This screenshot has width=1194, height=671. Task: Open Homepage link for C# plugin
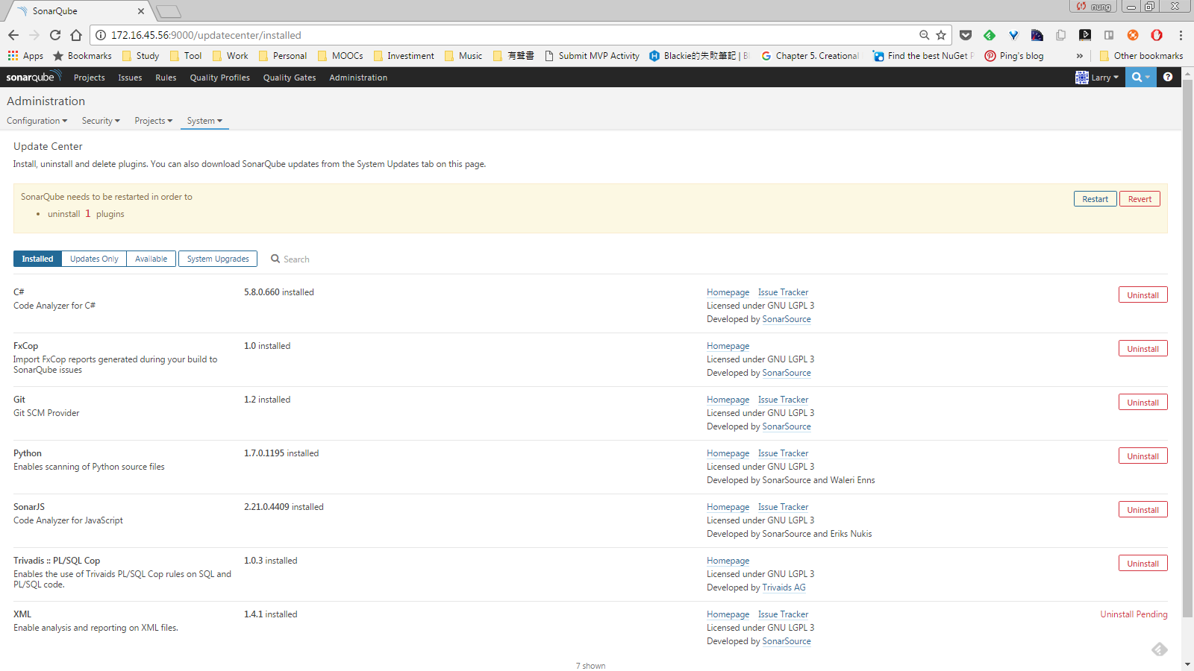tap(728, 292)
